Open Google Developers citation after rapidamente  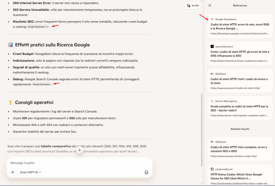tap(41, 84)
